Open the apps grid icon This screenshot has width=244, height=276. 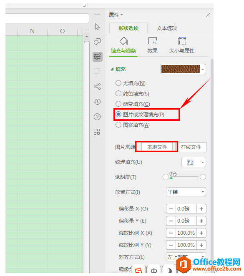[x=97, y=132]
